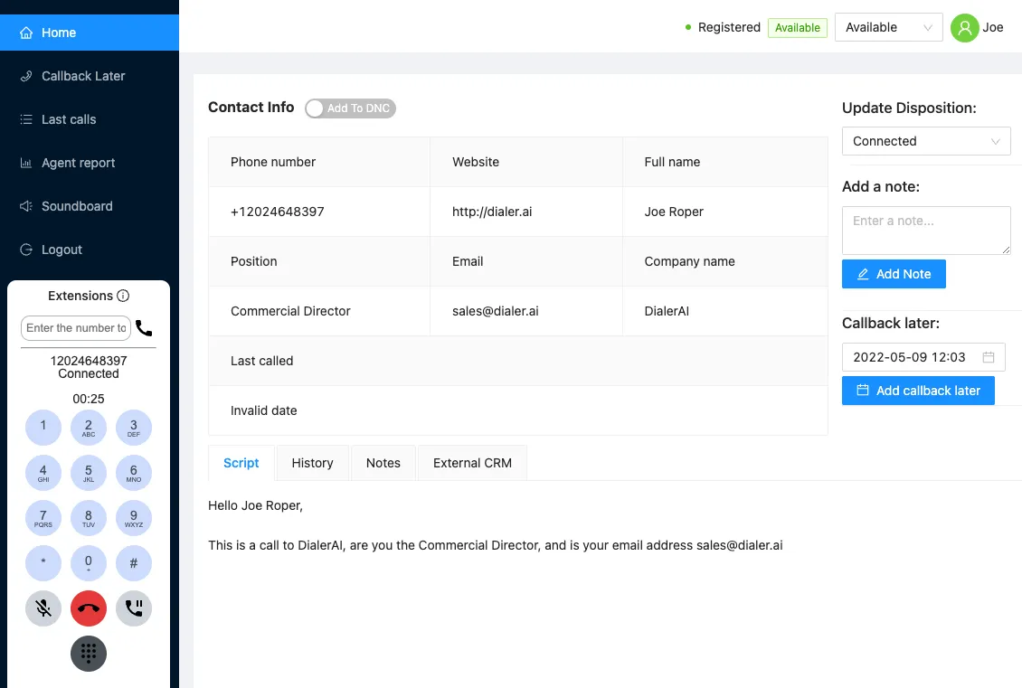Click the Registered status indicator
This screenshot has height=688, width=1022.
point(723,27)
